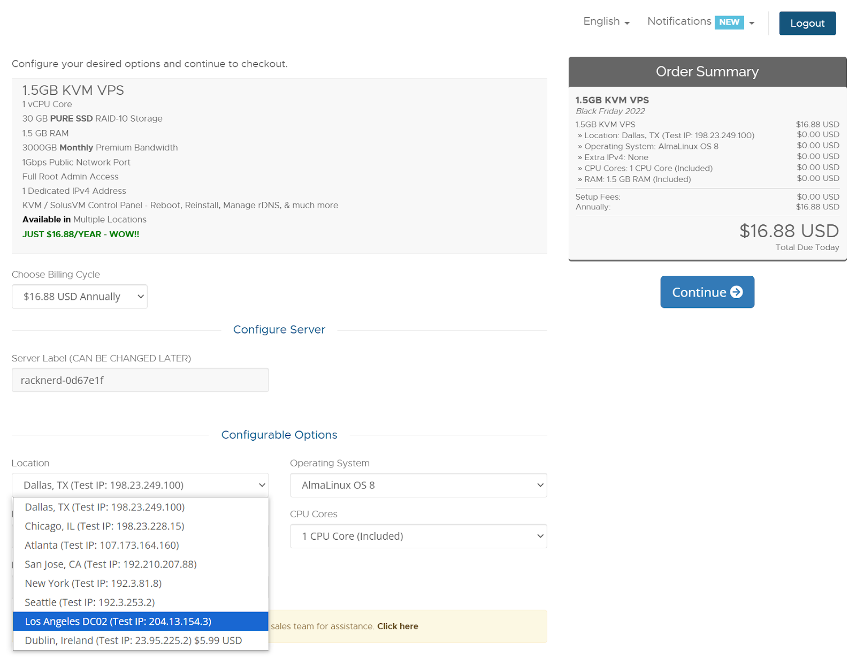Select Chicago, IL location option
The image size is (856, 665).
(105, 526)
